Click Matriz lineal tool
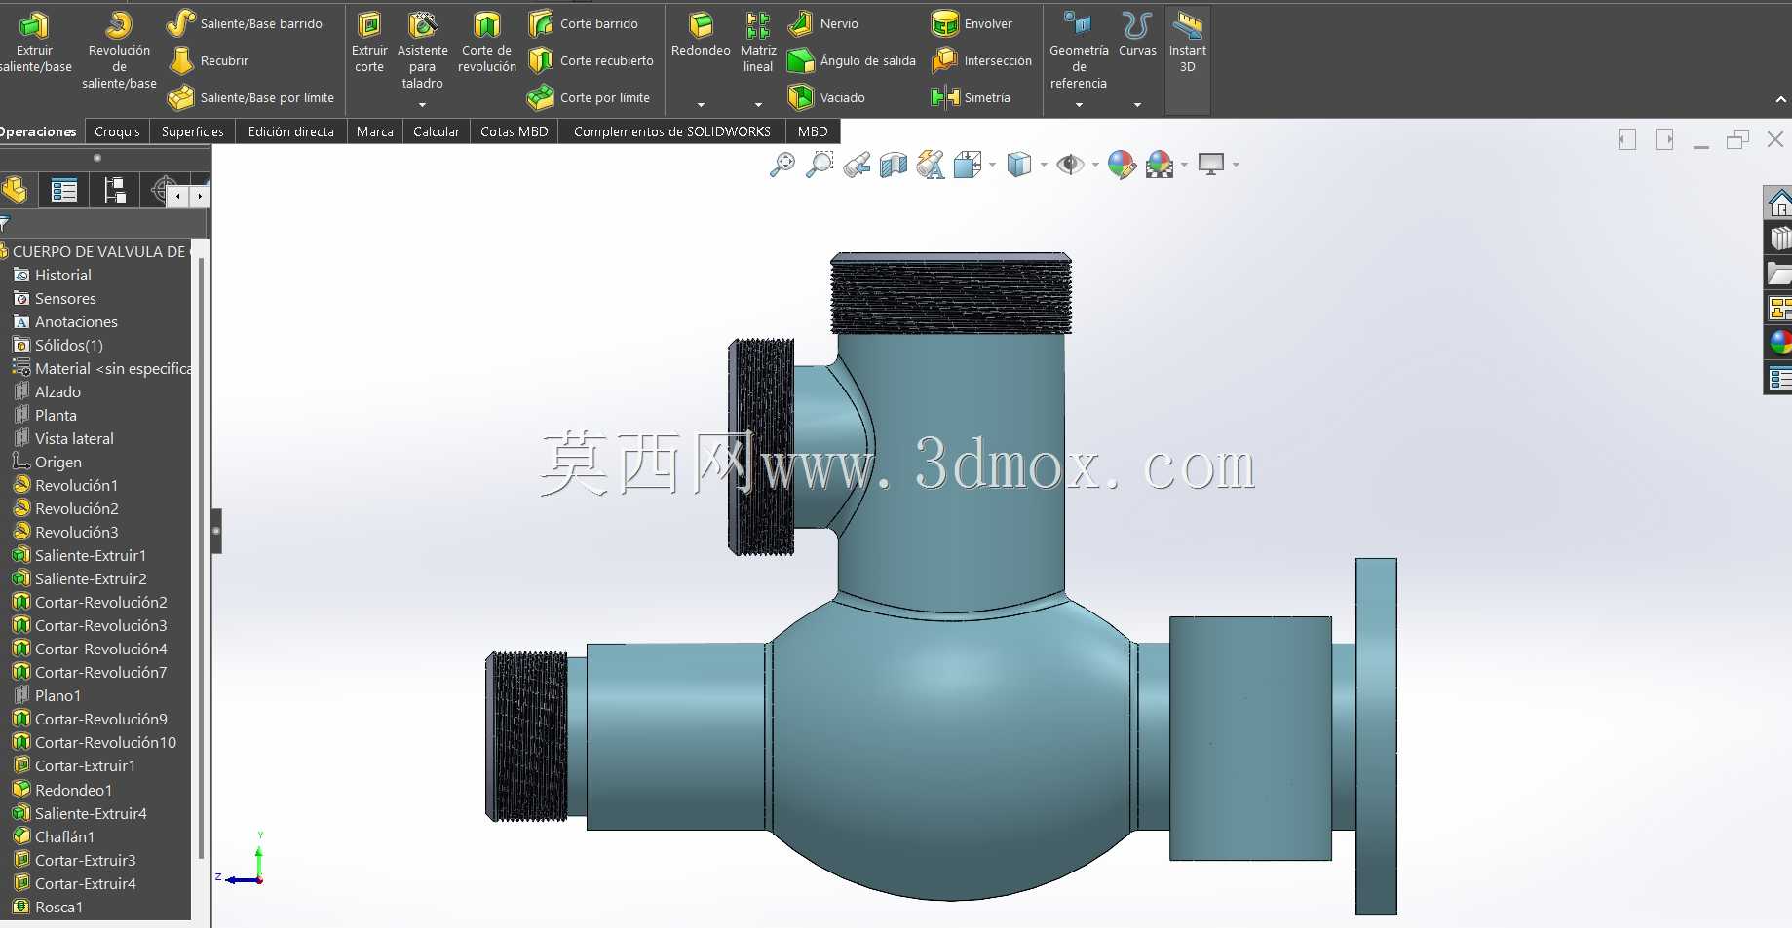Image resolution: width=1792 pixels, height=928 pixels. [x=758, y=42]
